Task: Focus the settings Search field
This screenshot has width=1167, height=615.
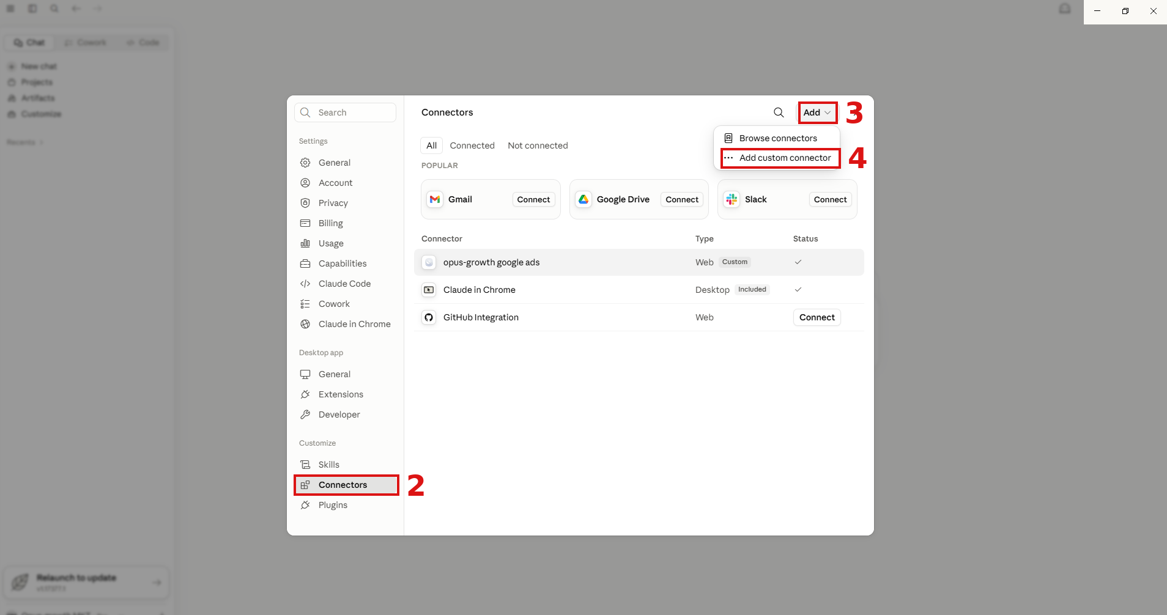Action: point(345,112)
